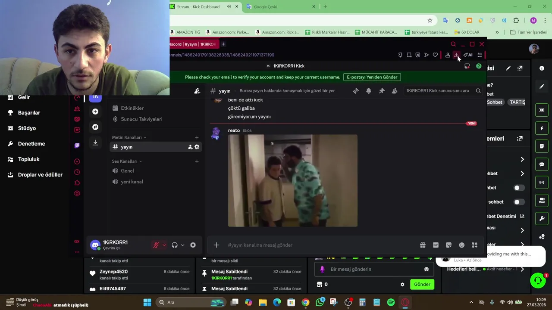Open Spotify from Windows taskbar
The image size is (552, 310).
pos(391,302)
